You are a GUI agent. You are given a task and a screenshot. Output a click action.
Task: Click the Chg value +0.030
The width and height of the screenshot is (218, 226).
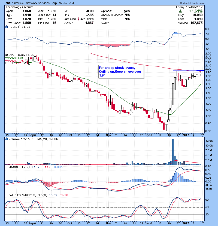coord(197,15)
